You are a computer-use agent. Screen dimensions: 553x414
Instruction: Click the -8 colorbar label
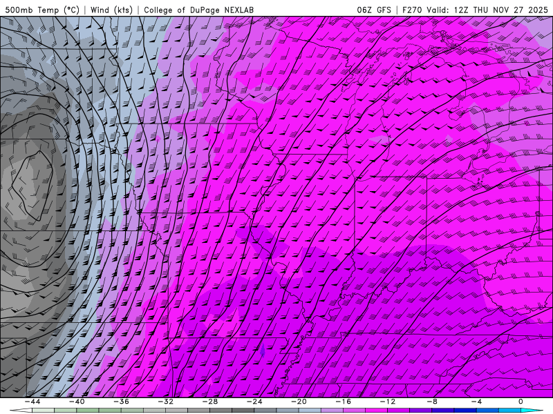[432, 402]
